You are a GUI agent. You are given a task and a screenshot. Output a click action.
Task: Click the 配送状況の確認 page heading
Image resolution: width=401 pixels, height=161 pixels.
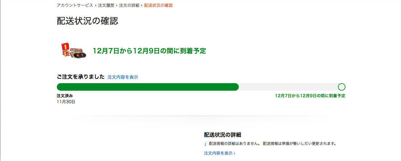click(x=87, y=21)
